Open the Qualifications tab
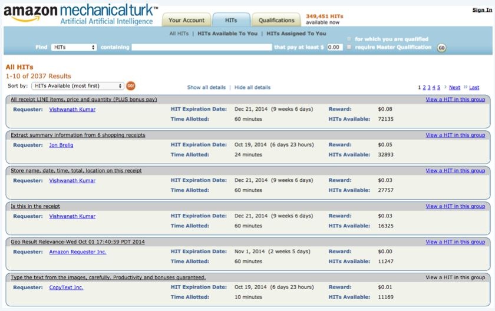This screenshot has width=495, height=311. click(x=276, y=20)
